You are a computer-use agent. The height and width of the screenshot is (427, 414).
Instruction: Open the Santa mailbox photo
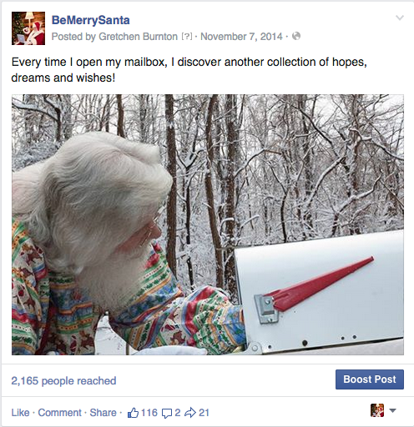point(208,224)
